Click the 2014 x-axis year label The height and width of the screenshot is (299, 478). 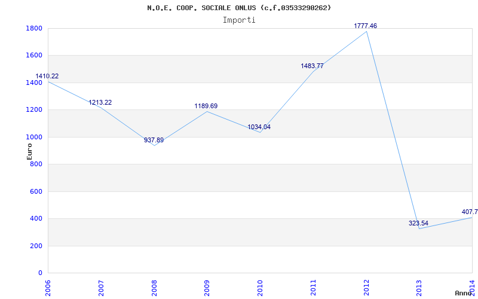point(473,288)
